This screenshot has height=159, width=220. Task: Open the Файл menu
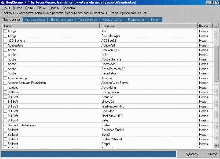[6, 8]
